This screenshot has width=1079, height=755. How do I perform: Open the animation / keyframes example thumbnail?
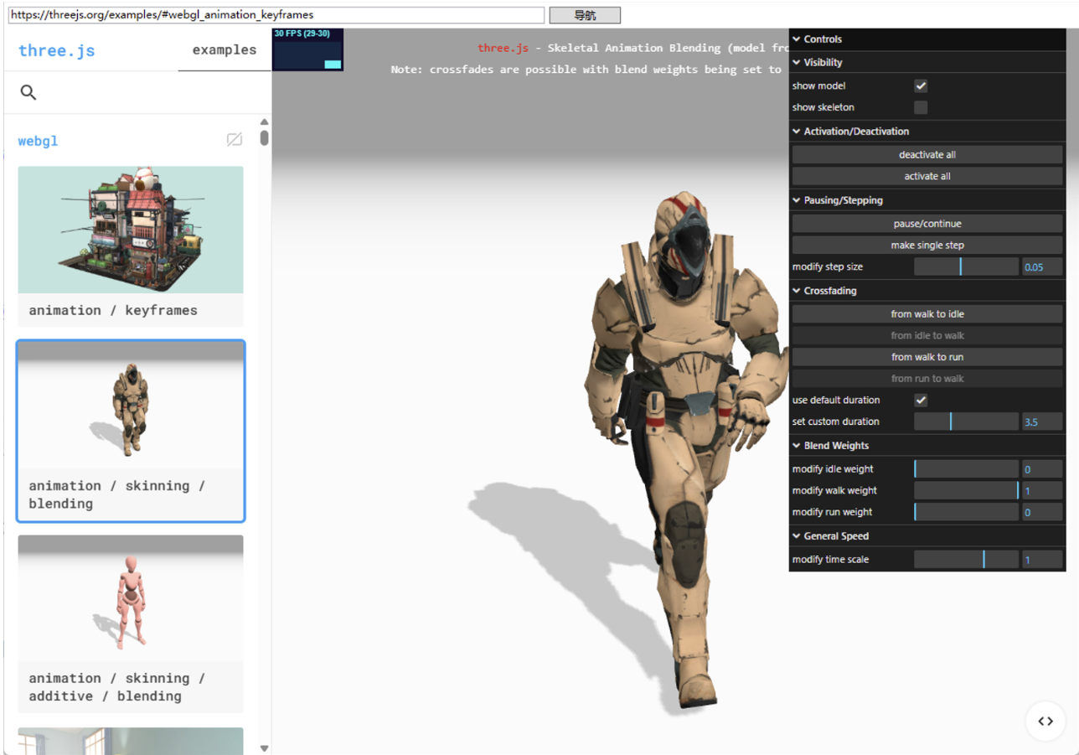(x=131, y=230)
